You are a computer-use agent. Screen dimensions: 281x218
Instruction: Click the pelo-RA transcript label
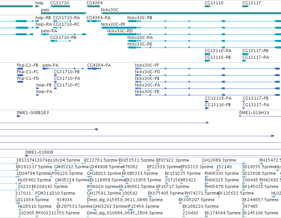tap(49, 31)
